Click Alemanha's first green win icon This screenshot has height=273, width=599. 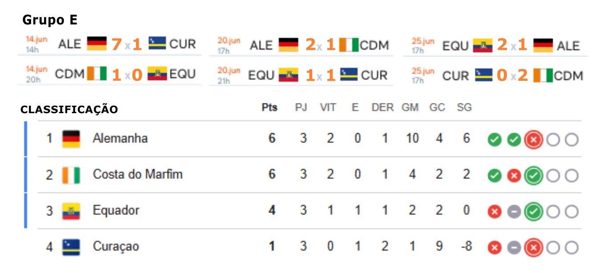pos(494,140)
